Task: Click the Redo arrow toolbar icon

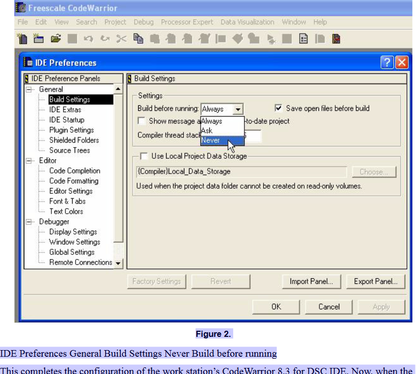Action: pyautogui.click(x=105, y=39)
